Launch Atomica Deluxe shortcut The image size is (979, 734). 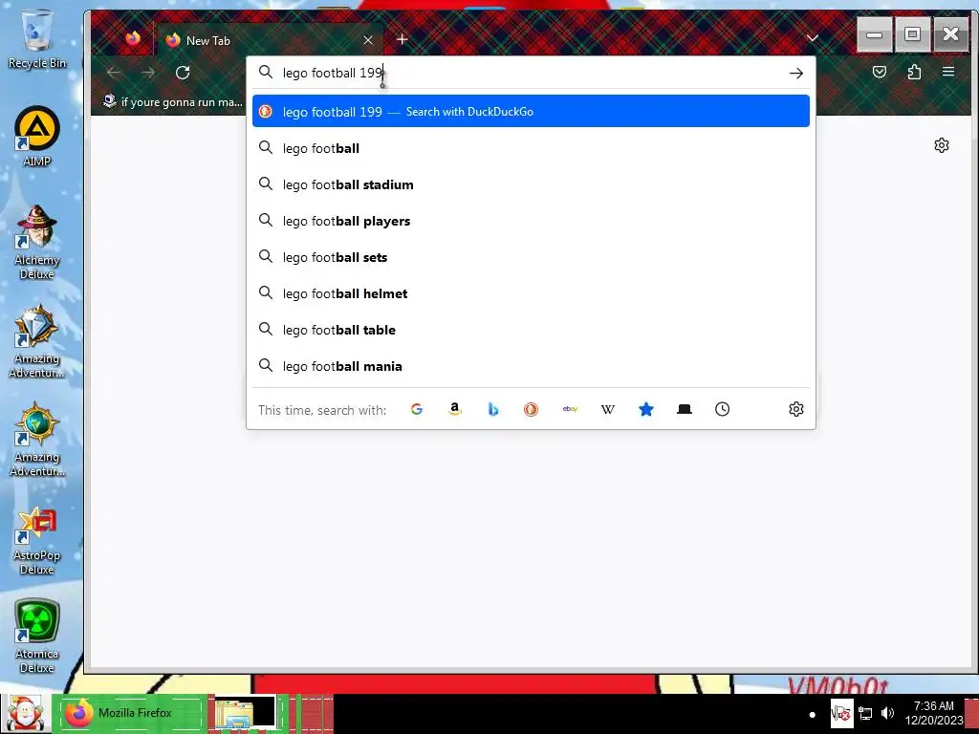click(x=37, y=636)
